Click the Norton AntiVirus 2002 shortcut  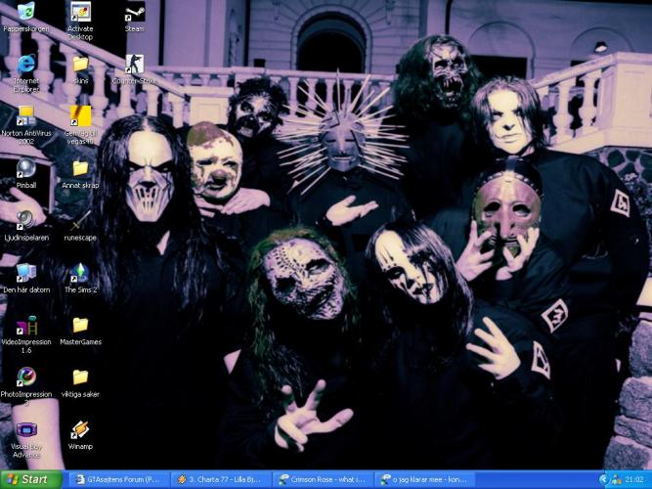point(26,116)
